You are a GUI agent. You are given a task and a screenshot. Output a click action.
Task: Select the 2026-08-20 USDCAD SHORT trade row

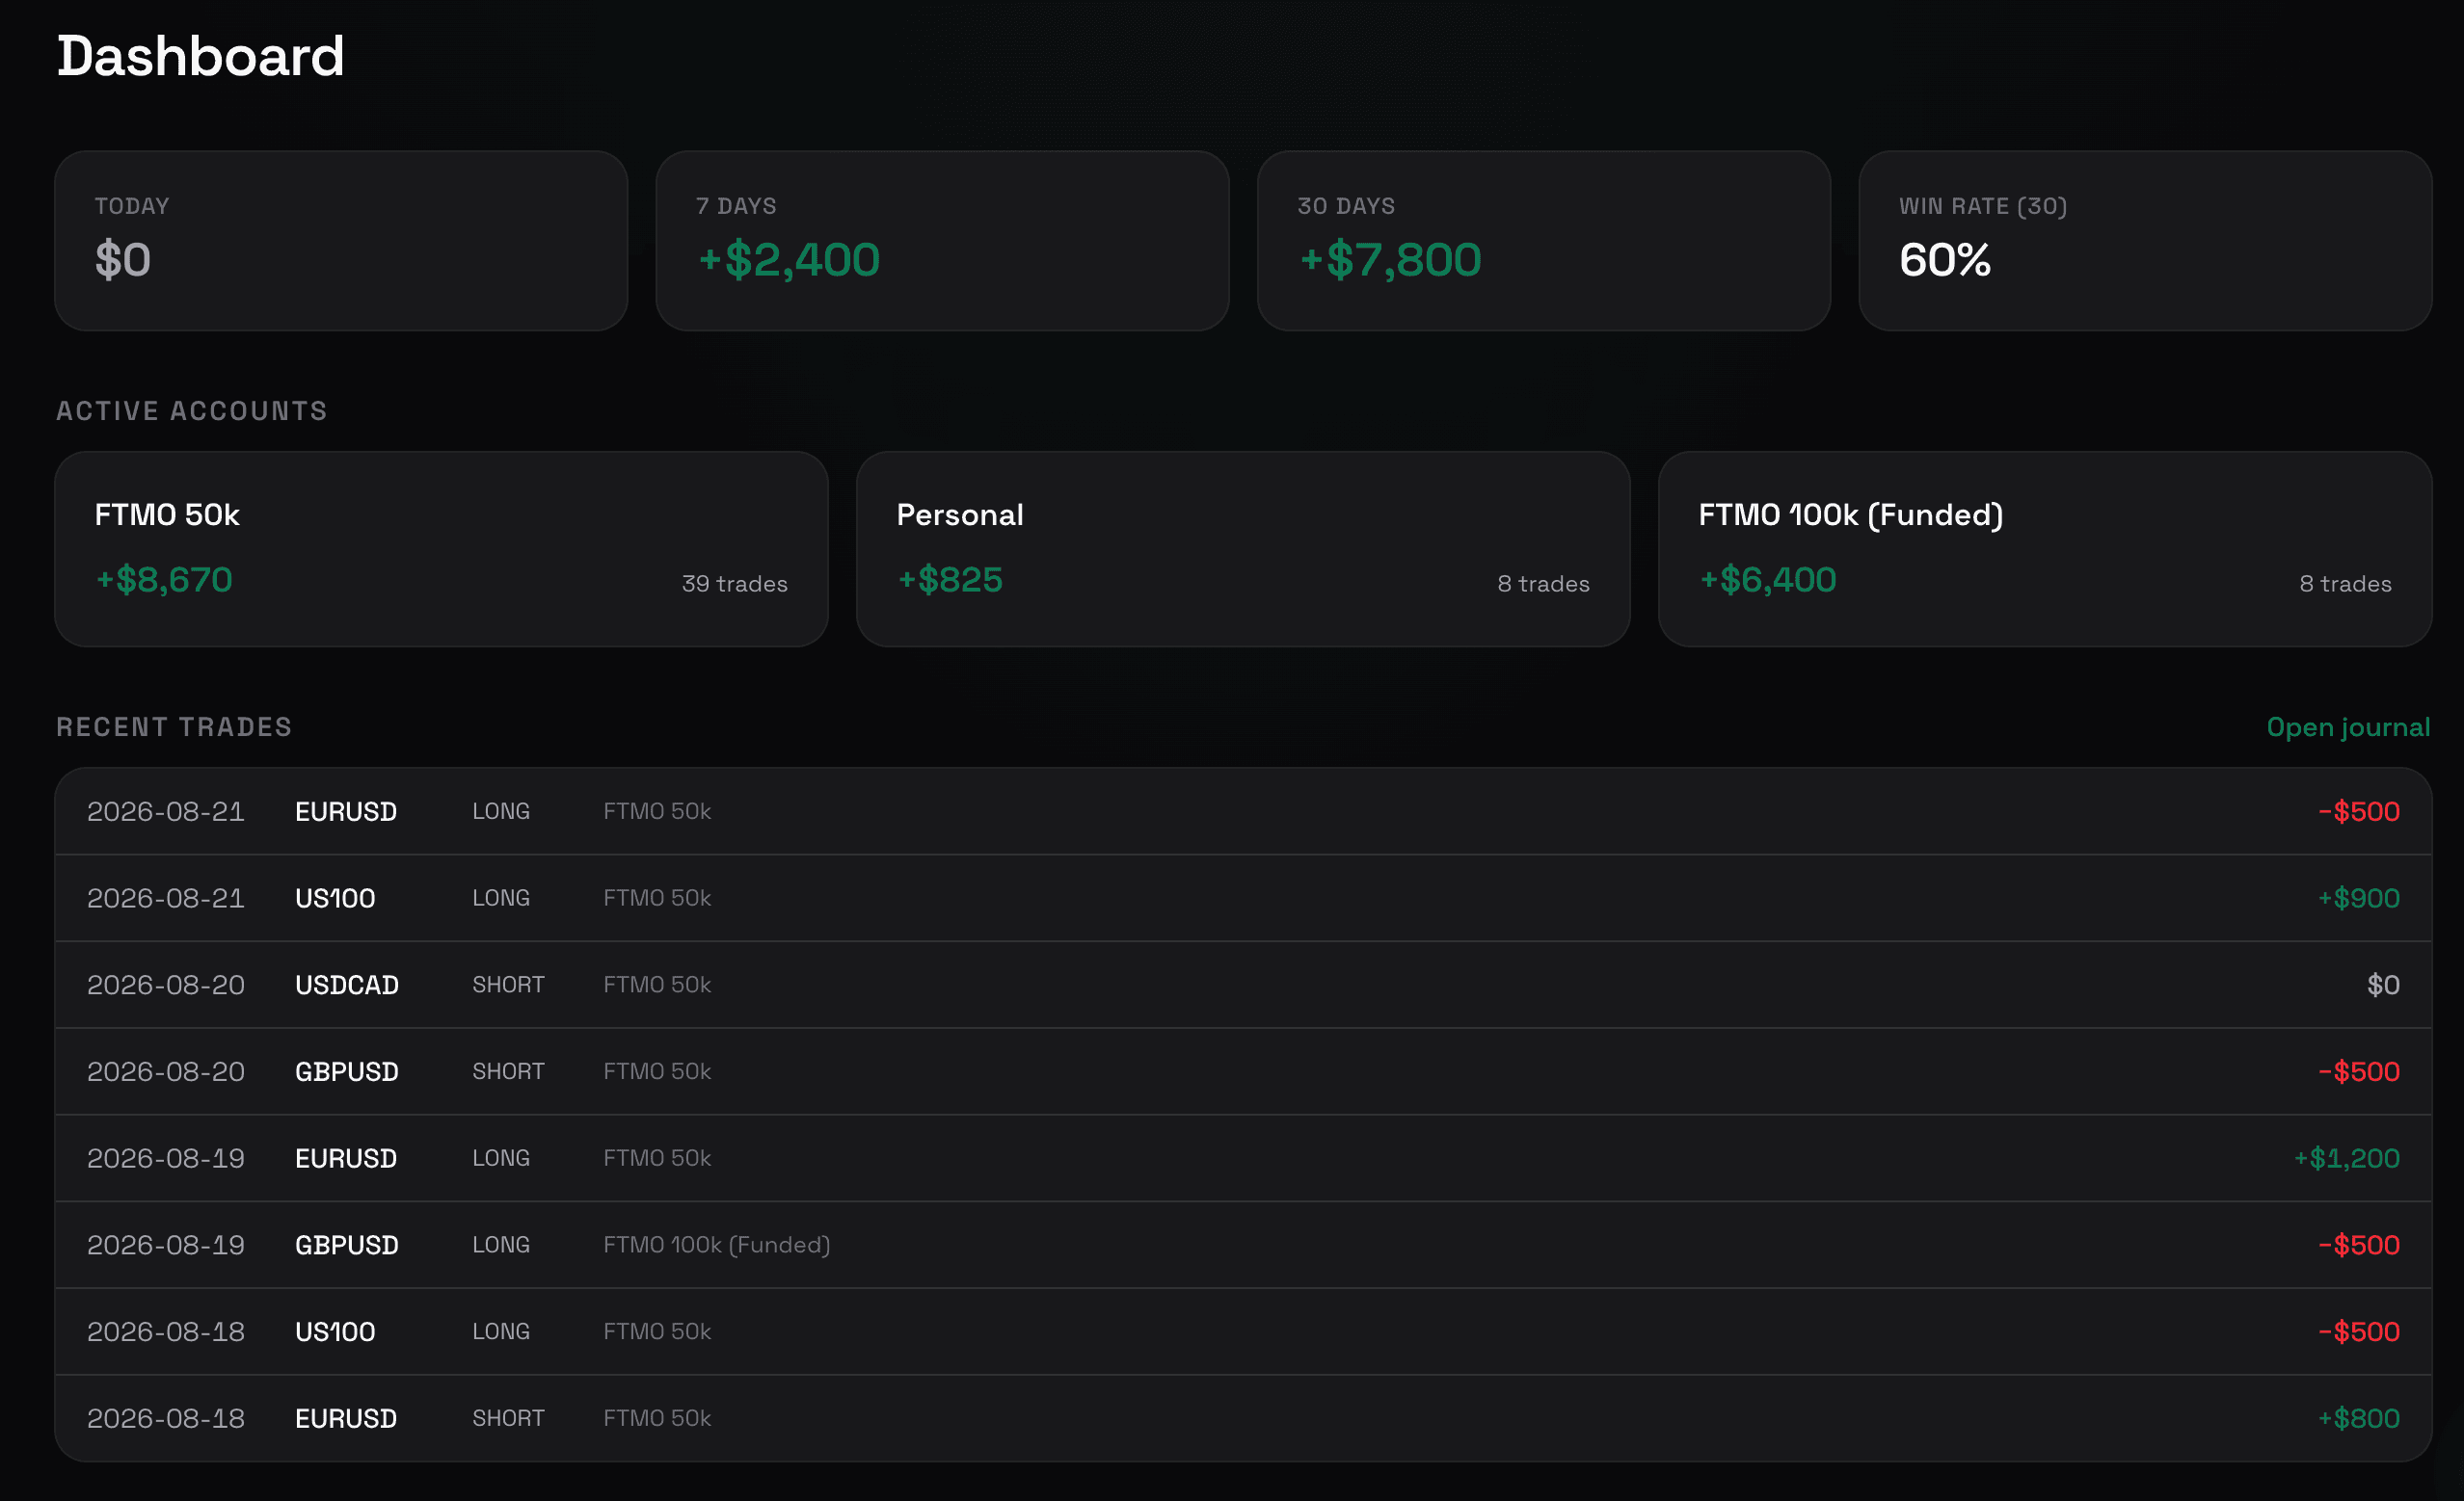pyautogui.click(x=1243, y=986)
